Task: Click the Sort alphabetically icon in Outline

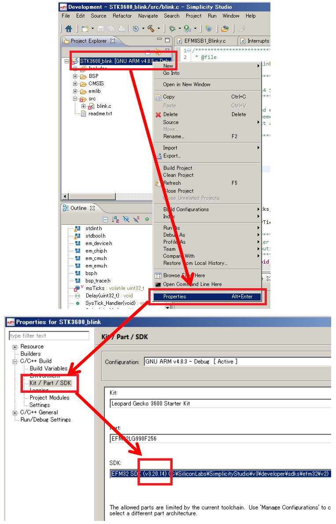Action: click(115, 219)
